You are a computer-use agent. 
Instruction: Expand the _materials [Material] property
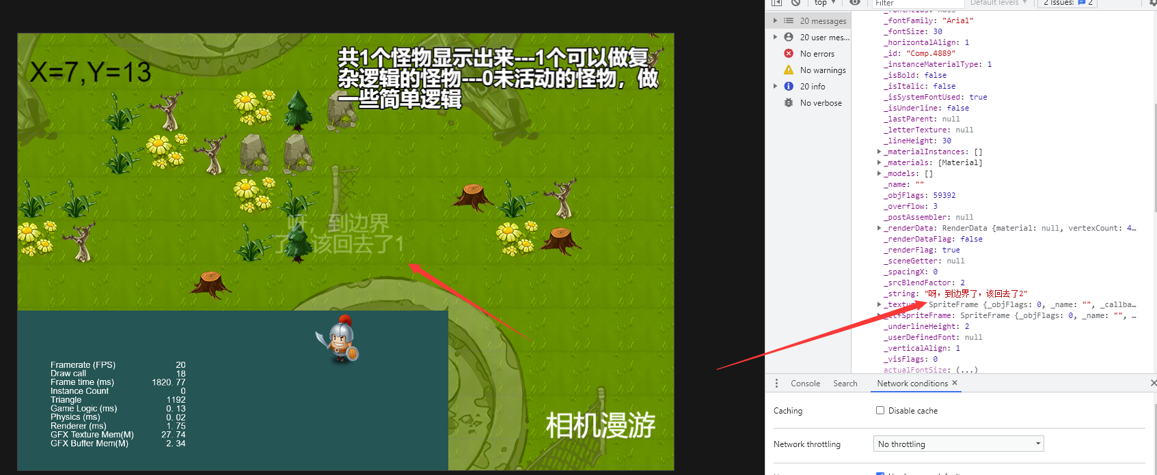(879, 163)
